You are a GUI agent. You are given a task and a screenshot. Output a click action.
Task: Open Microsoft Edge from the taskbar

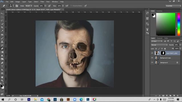[81, 99]
